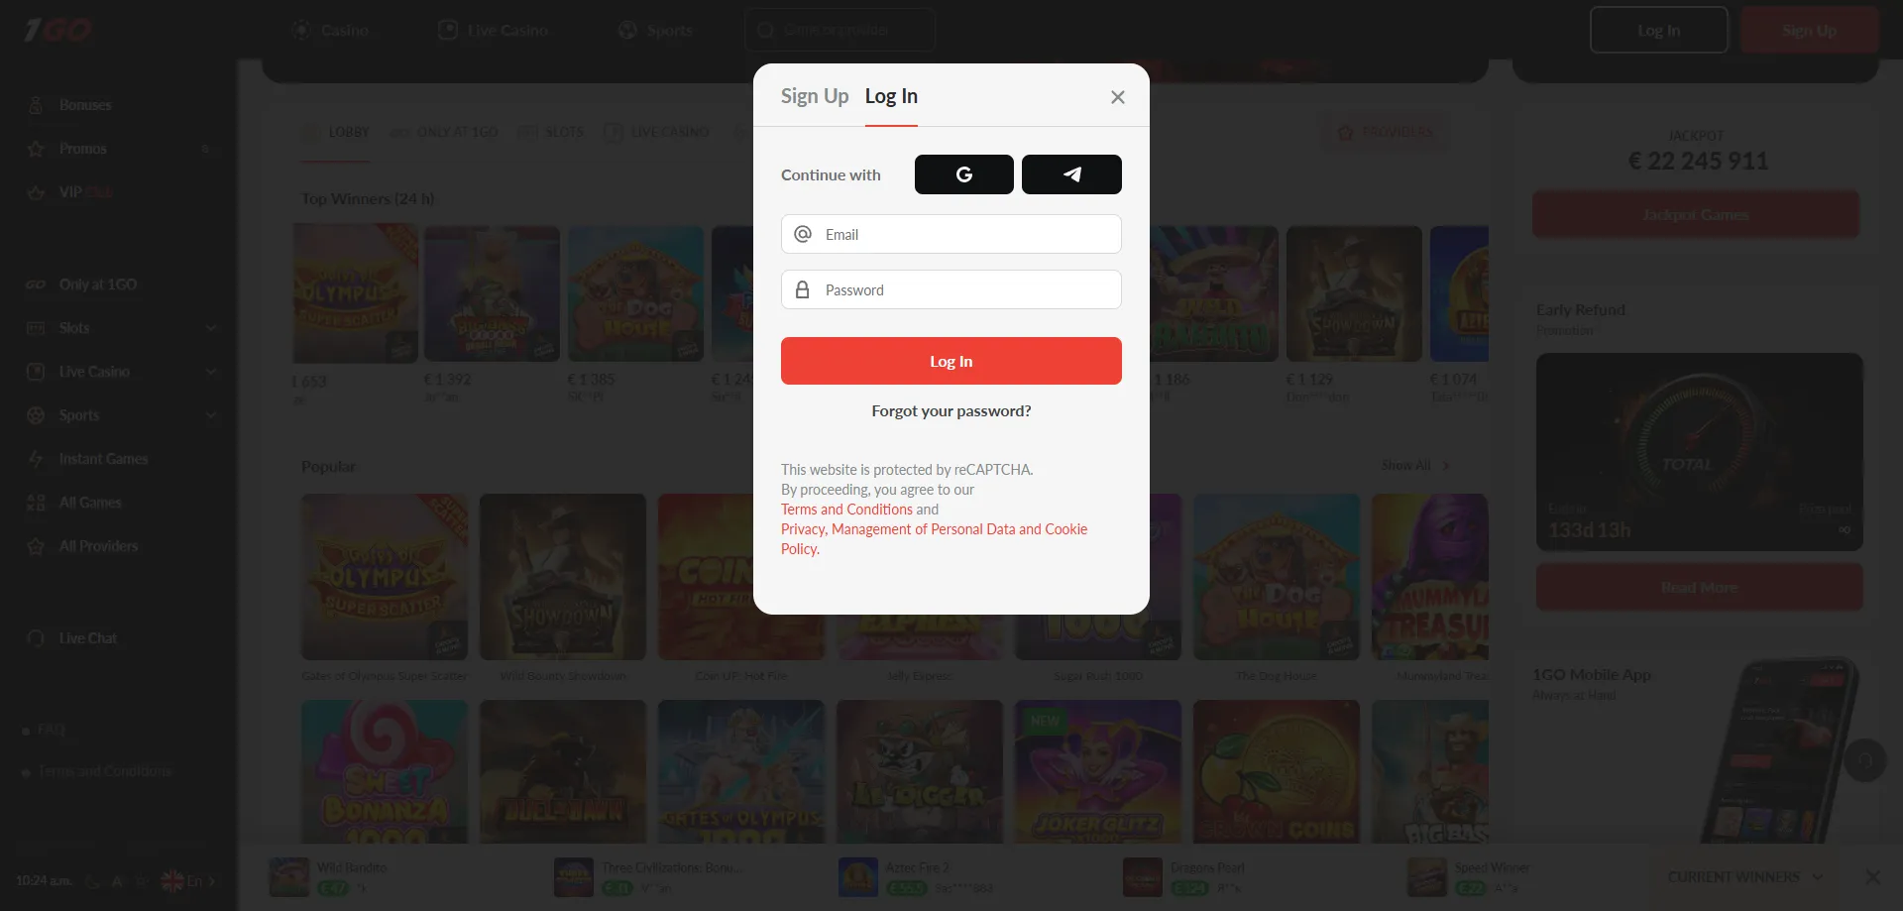This screenshot has height=911, width=1903.
Task: Open Live Casino icon in the sidebar
Action: coord(36,372)
